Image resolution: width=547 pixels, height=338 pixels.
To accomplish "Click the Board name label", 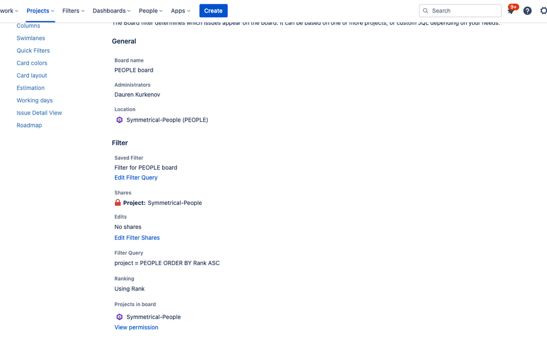I will coord(129,60).
